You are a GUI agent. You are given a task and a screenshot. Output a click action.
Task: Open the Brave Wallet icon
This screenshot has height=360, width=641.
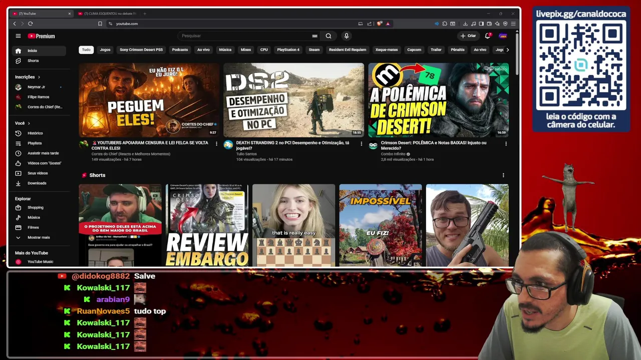pos(489,23)
